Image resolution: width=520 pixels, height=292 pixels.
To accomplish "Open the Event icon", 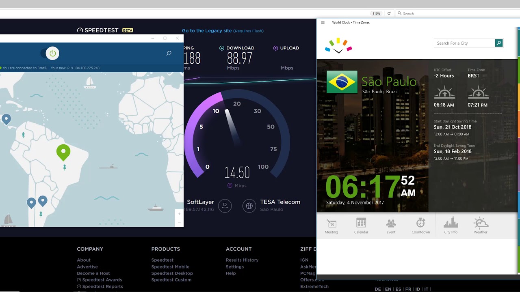I will click(391, 226).
